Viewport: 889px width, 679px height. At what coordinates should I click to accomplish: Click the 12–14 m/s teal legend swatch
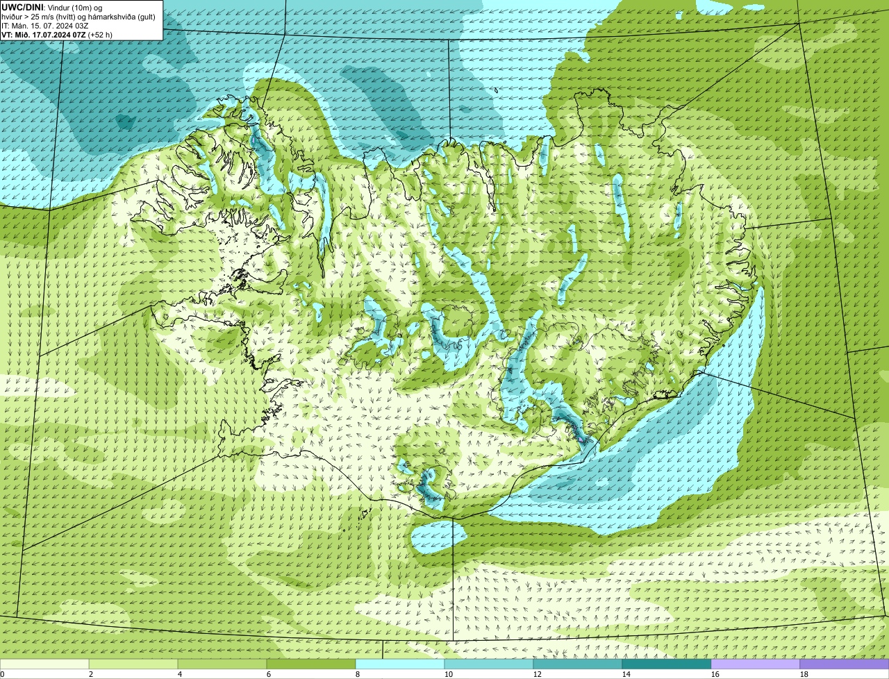click(x=578, y=664)
